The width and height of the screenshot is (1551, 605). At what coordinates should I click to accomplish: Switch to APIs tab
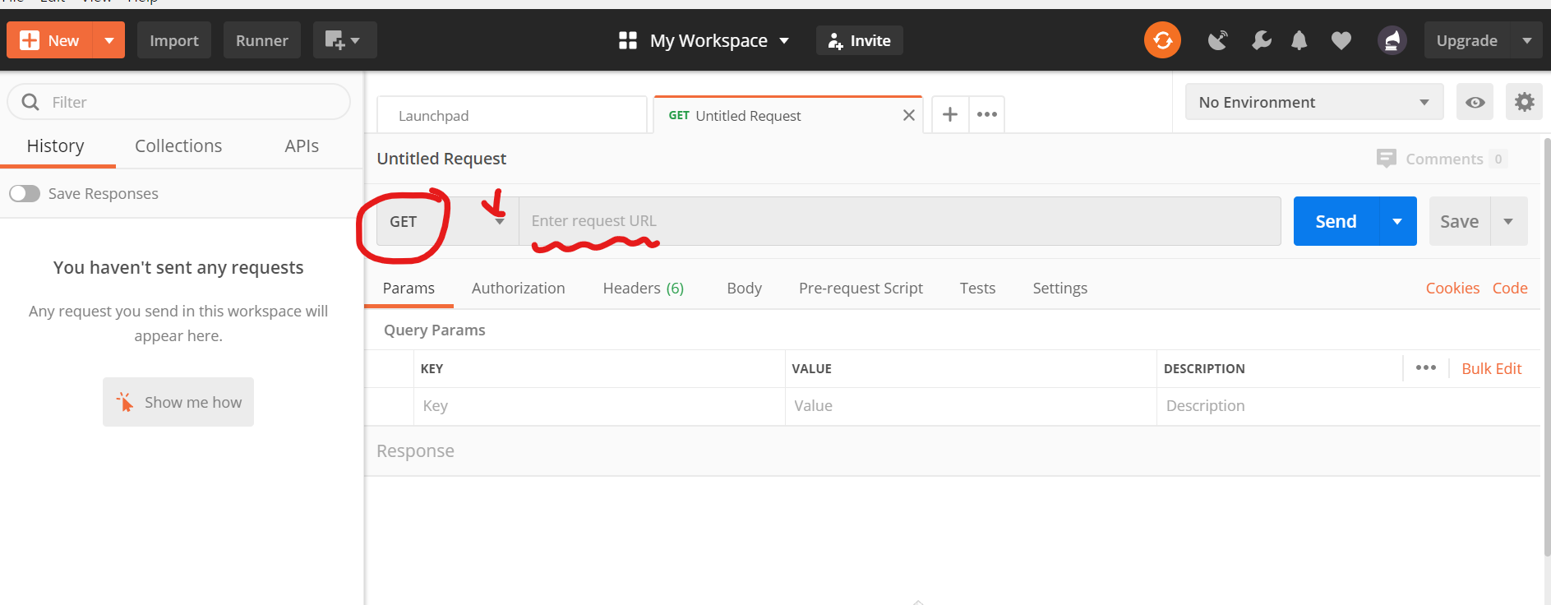[302, 146]
